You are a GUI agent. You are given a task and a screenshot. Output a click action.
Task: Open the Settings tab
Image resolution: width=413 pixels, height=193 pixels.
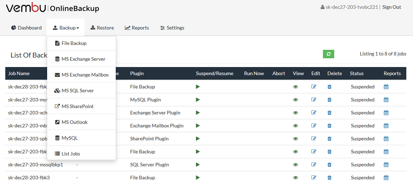click(x=172, y=28)
